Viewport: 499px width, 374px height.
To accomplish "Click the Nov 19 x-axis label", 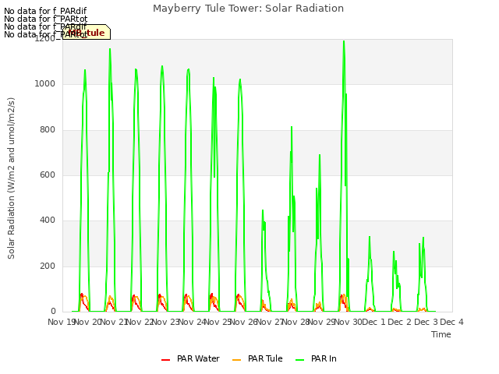I will coord(61,322).
